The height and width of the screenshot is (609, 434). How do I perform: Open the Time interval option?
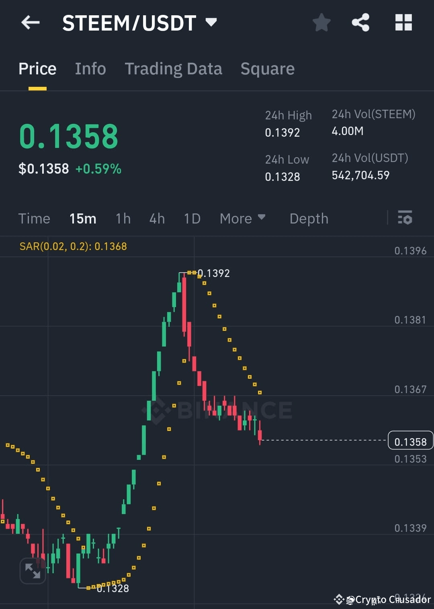coord(34,218)
